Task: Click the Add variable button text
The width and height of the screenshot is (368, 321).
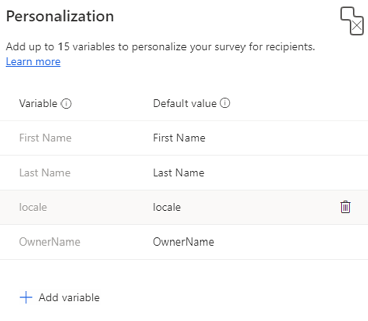Action: (x=69, y=298)
